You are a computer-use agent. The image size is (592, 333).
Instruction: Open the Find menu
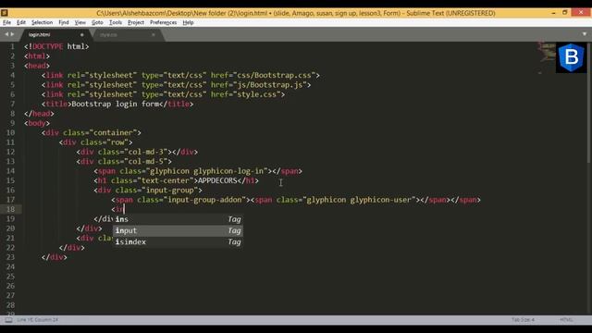tap(64, 22)
